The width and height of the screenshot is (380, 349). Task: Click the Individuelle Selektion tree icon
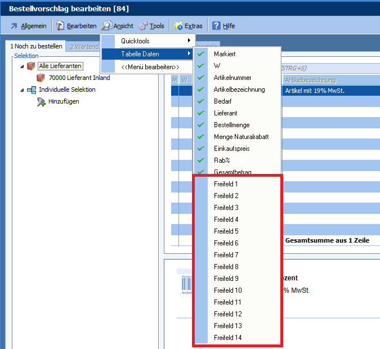[x=31, y=90]
